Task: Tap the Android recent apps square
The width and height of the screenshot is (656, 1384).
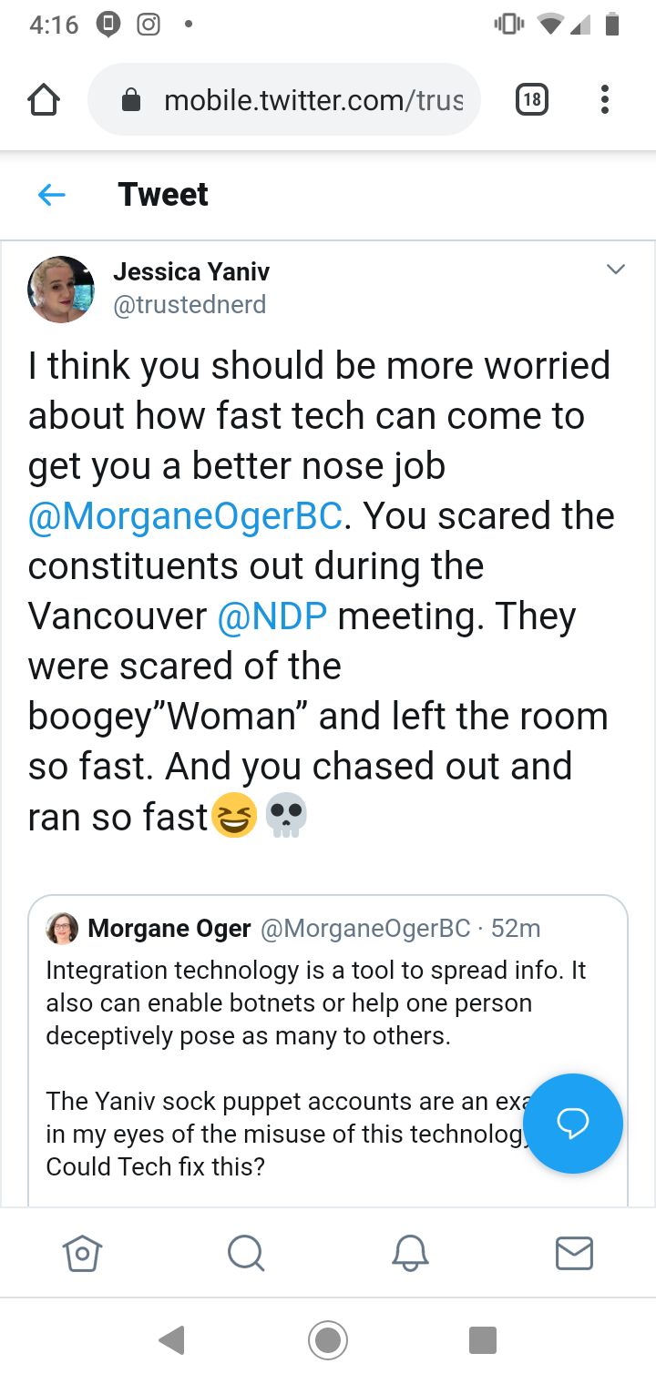Action: (483, 1340)
